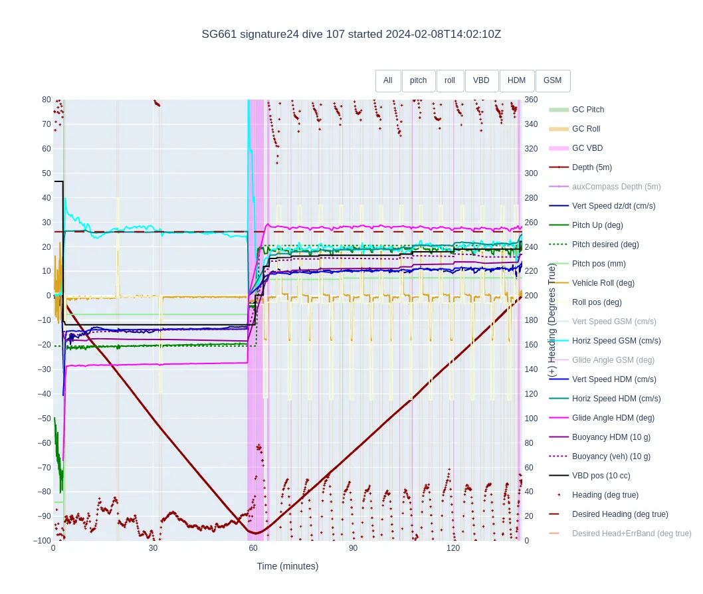
Task: Click the HDM filter button
Action: [516, 81]
